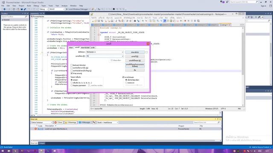273x153 pixels.
Task: Click in the Quick Launch search box
Action: (244, 2)
